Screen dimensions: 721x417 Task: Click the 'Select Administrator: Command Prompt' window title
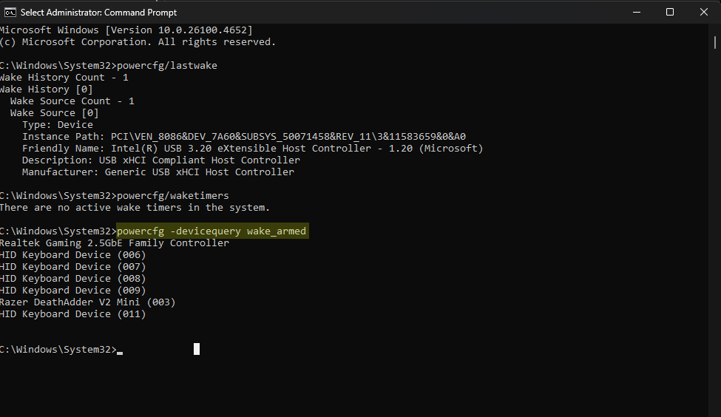point(98,13)
